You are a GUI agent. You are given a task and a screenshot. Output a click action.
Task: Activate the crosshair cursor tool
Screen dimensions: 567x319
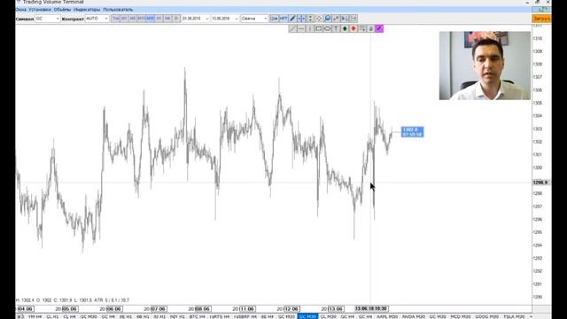pos(301,18)
